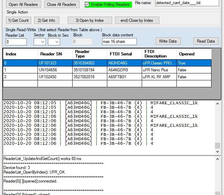Click the status log's scroll up arrow
Screen dimensions: 224x195
click(217, 159)
